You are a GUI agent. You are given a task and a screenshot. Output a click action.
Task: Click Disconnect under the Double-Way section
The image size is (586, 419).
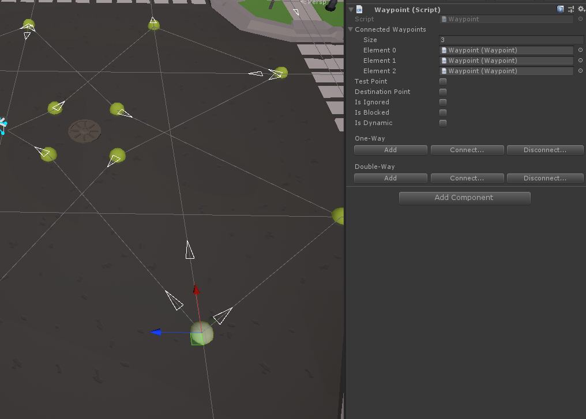[x=544, y=178]
